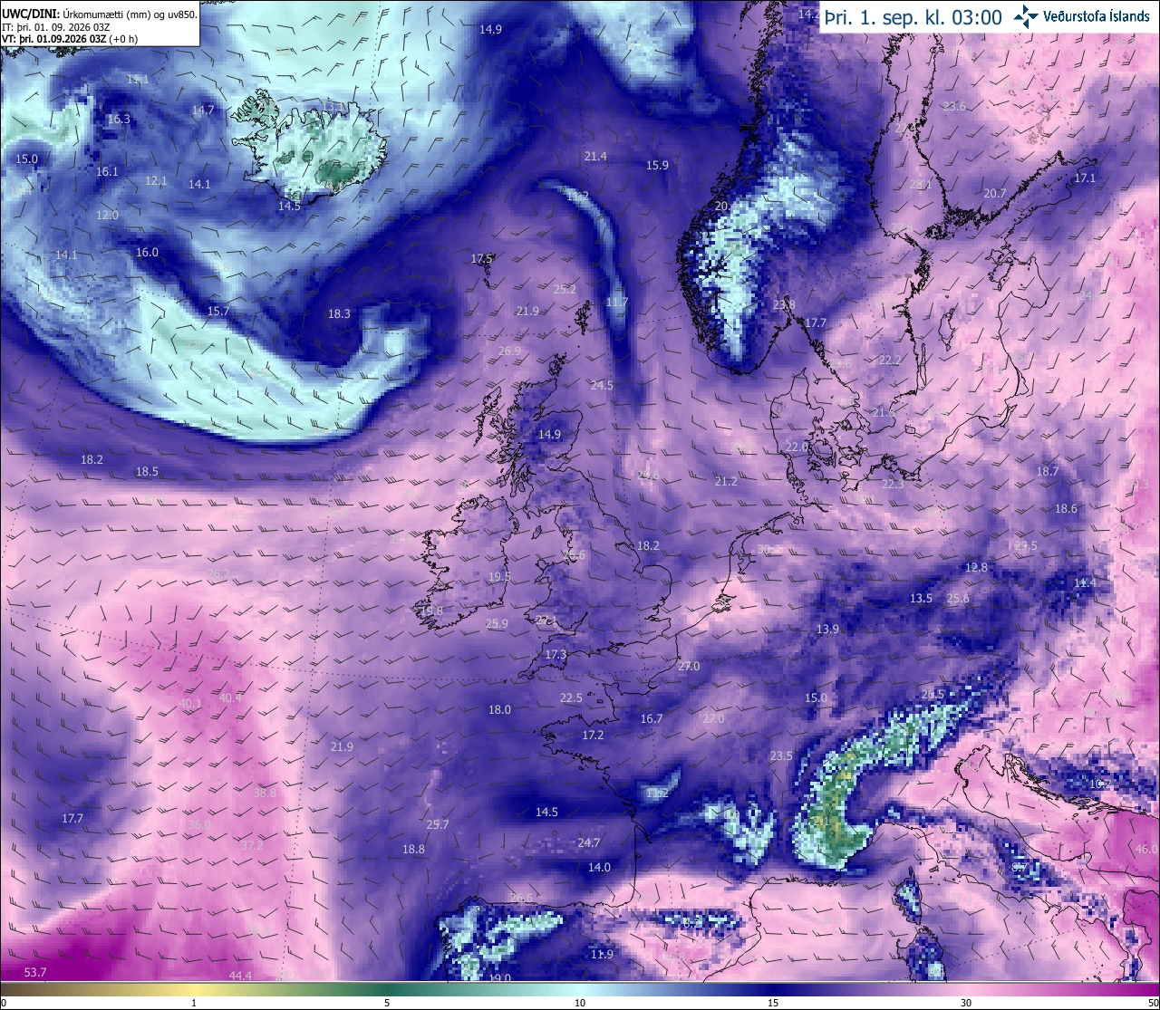This screenshot has width=1160, height=1010.
Task: Click the 40.1 precipitable water value
Action: (190, 703)
